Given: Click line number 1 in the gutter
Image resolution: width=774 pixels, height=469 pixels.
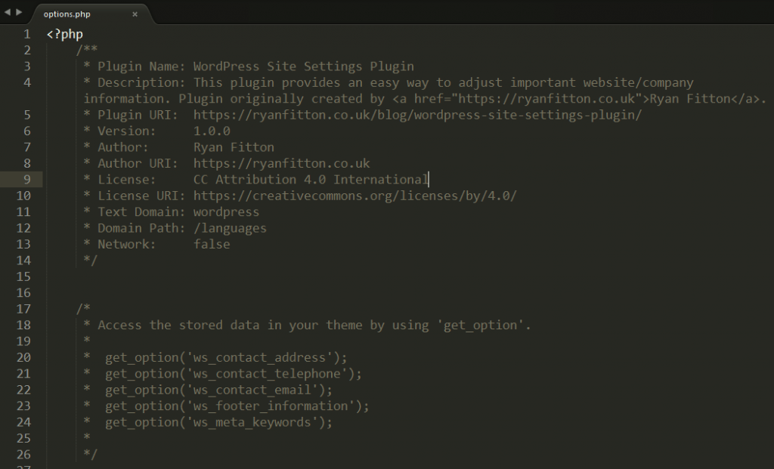Looking at the screenshot, I should pyautogui.click(x=26, y=34).
